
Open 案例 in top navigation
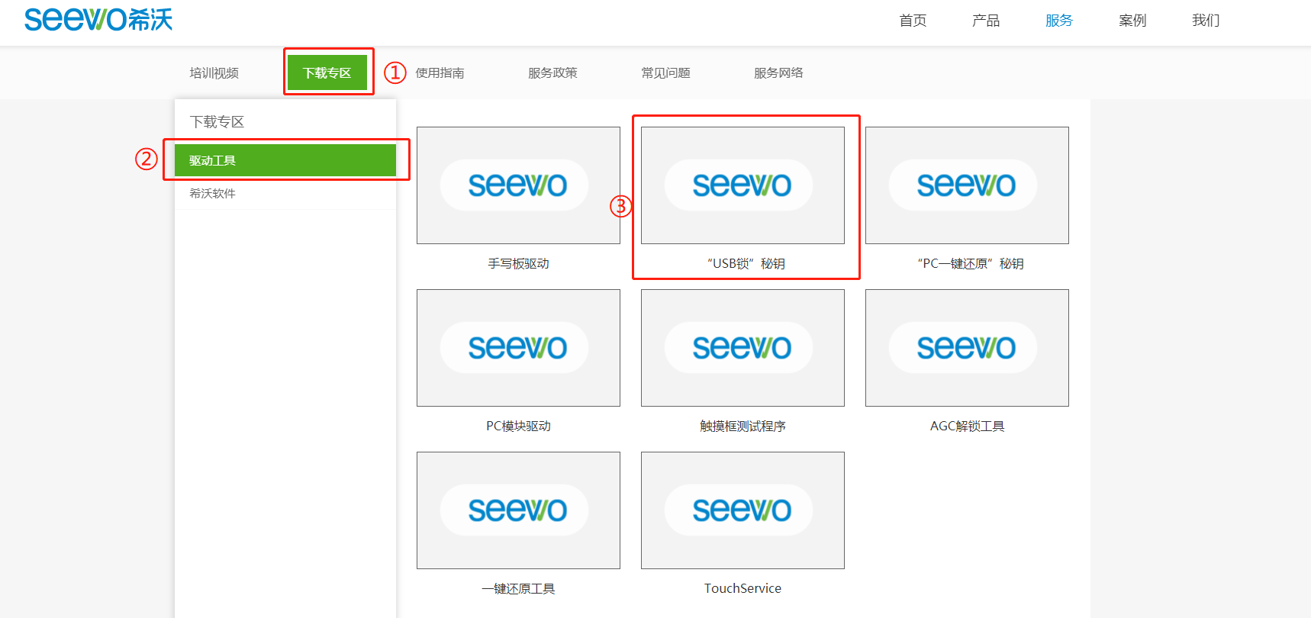click(x=1132, y=21)
